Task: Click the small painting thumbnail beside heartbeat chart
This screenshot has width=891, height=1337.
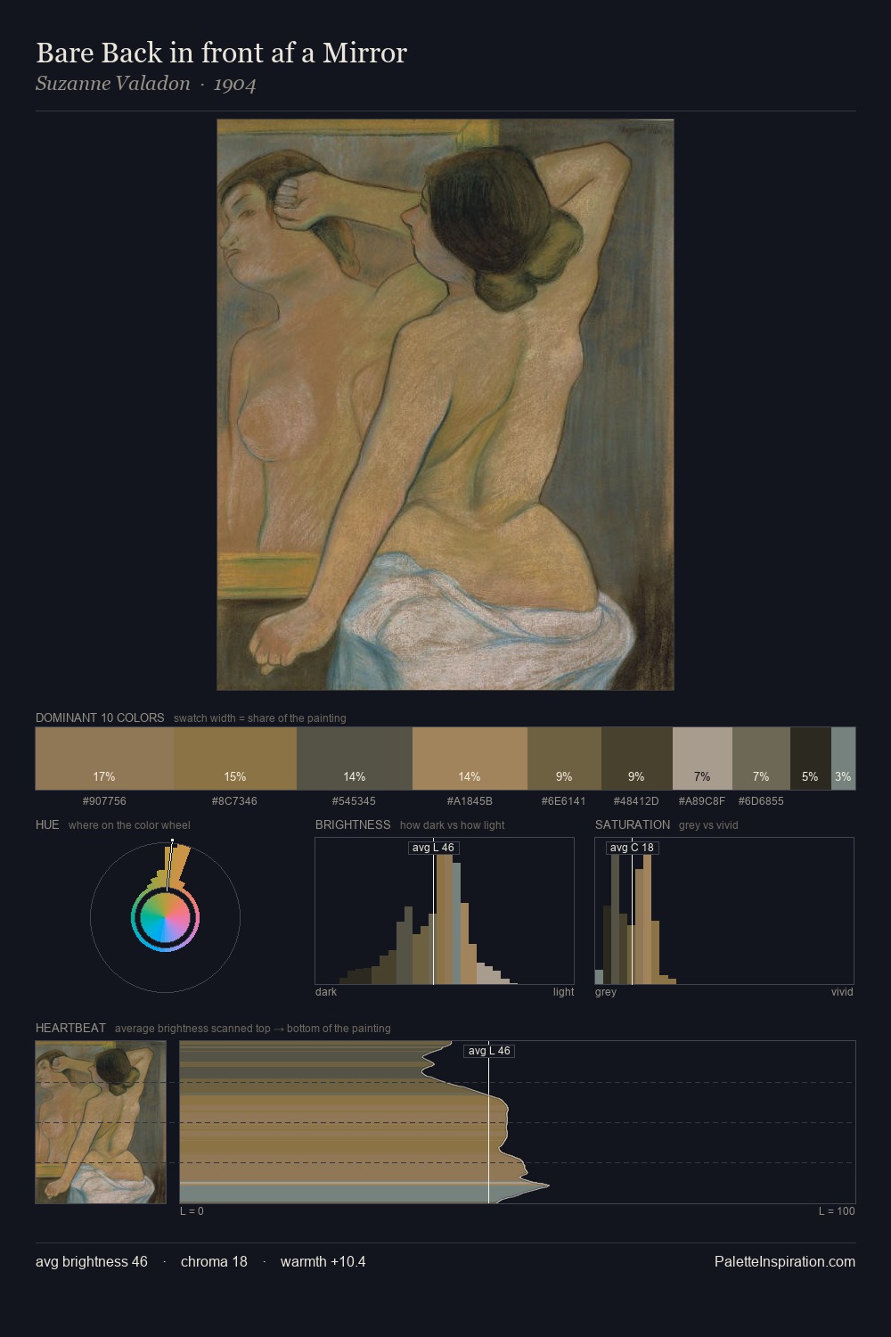Action: coord(101,1122)
